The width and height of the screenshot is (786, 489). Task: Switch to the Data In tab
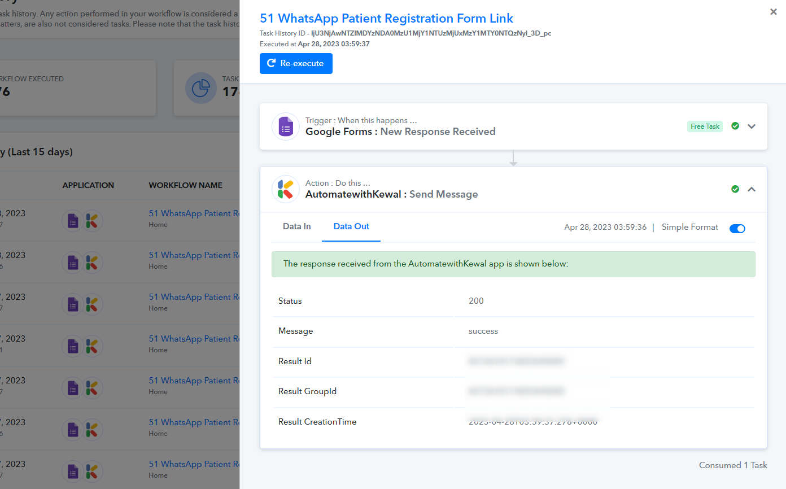(x=297, y=226)
